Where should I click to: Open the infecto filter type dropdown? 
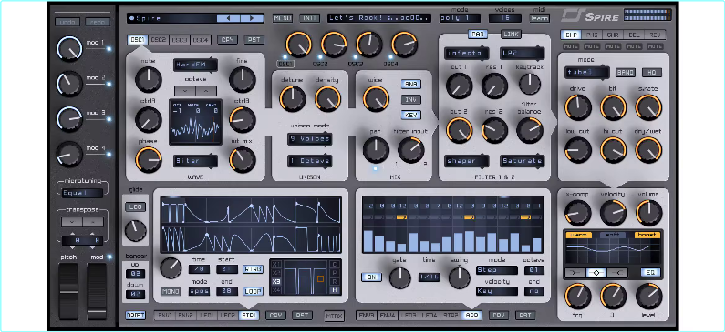pyautogui.click(x=467, y=53)
